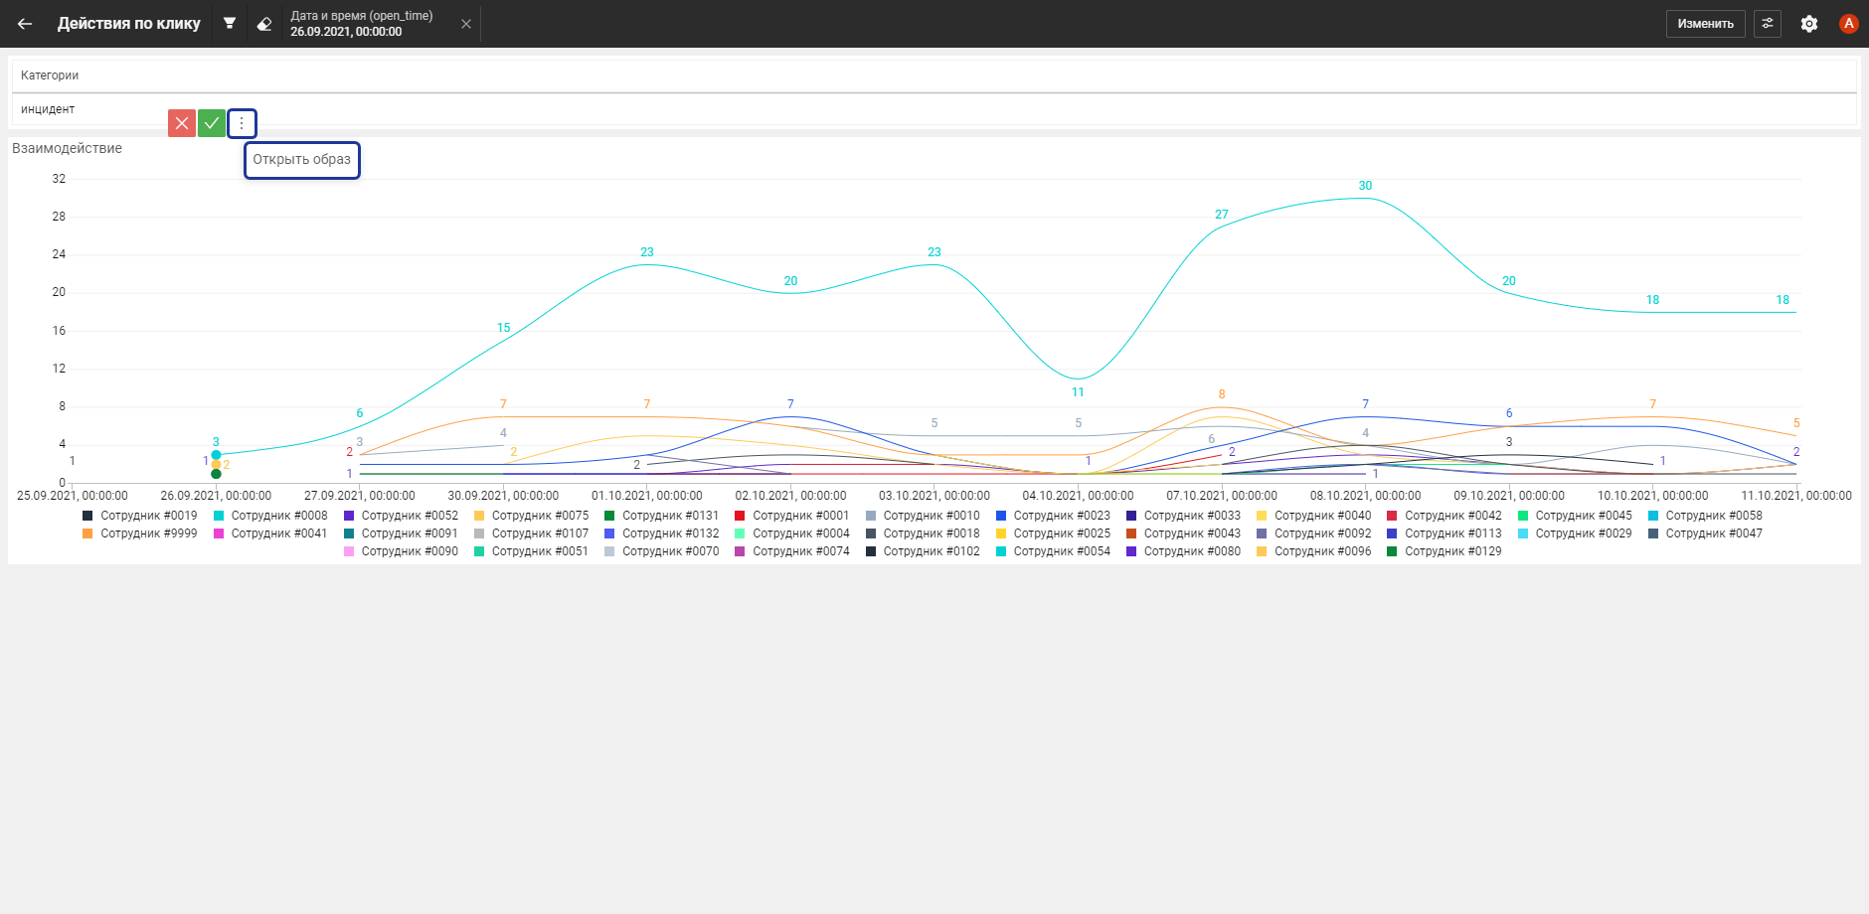Image resolution: width=1869 pixels, height=914 pixels.
Task: Click legend item Сотрудник #0074
Action: 791,551
